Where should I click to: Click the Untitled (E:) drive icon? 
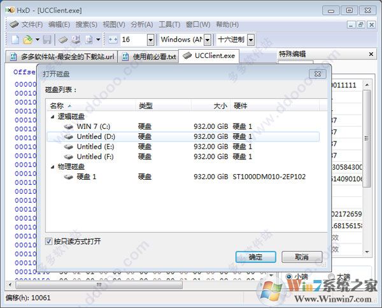click(x=69, y=147)
